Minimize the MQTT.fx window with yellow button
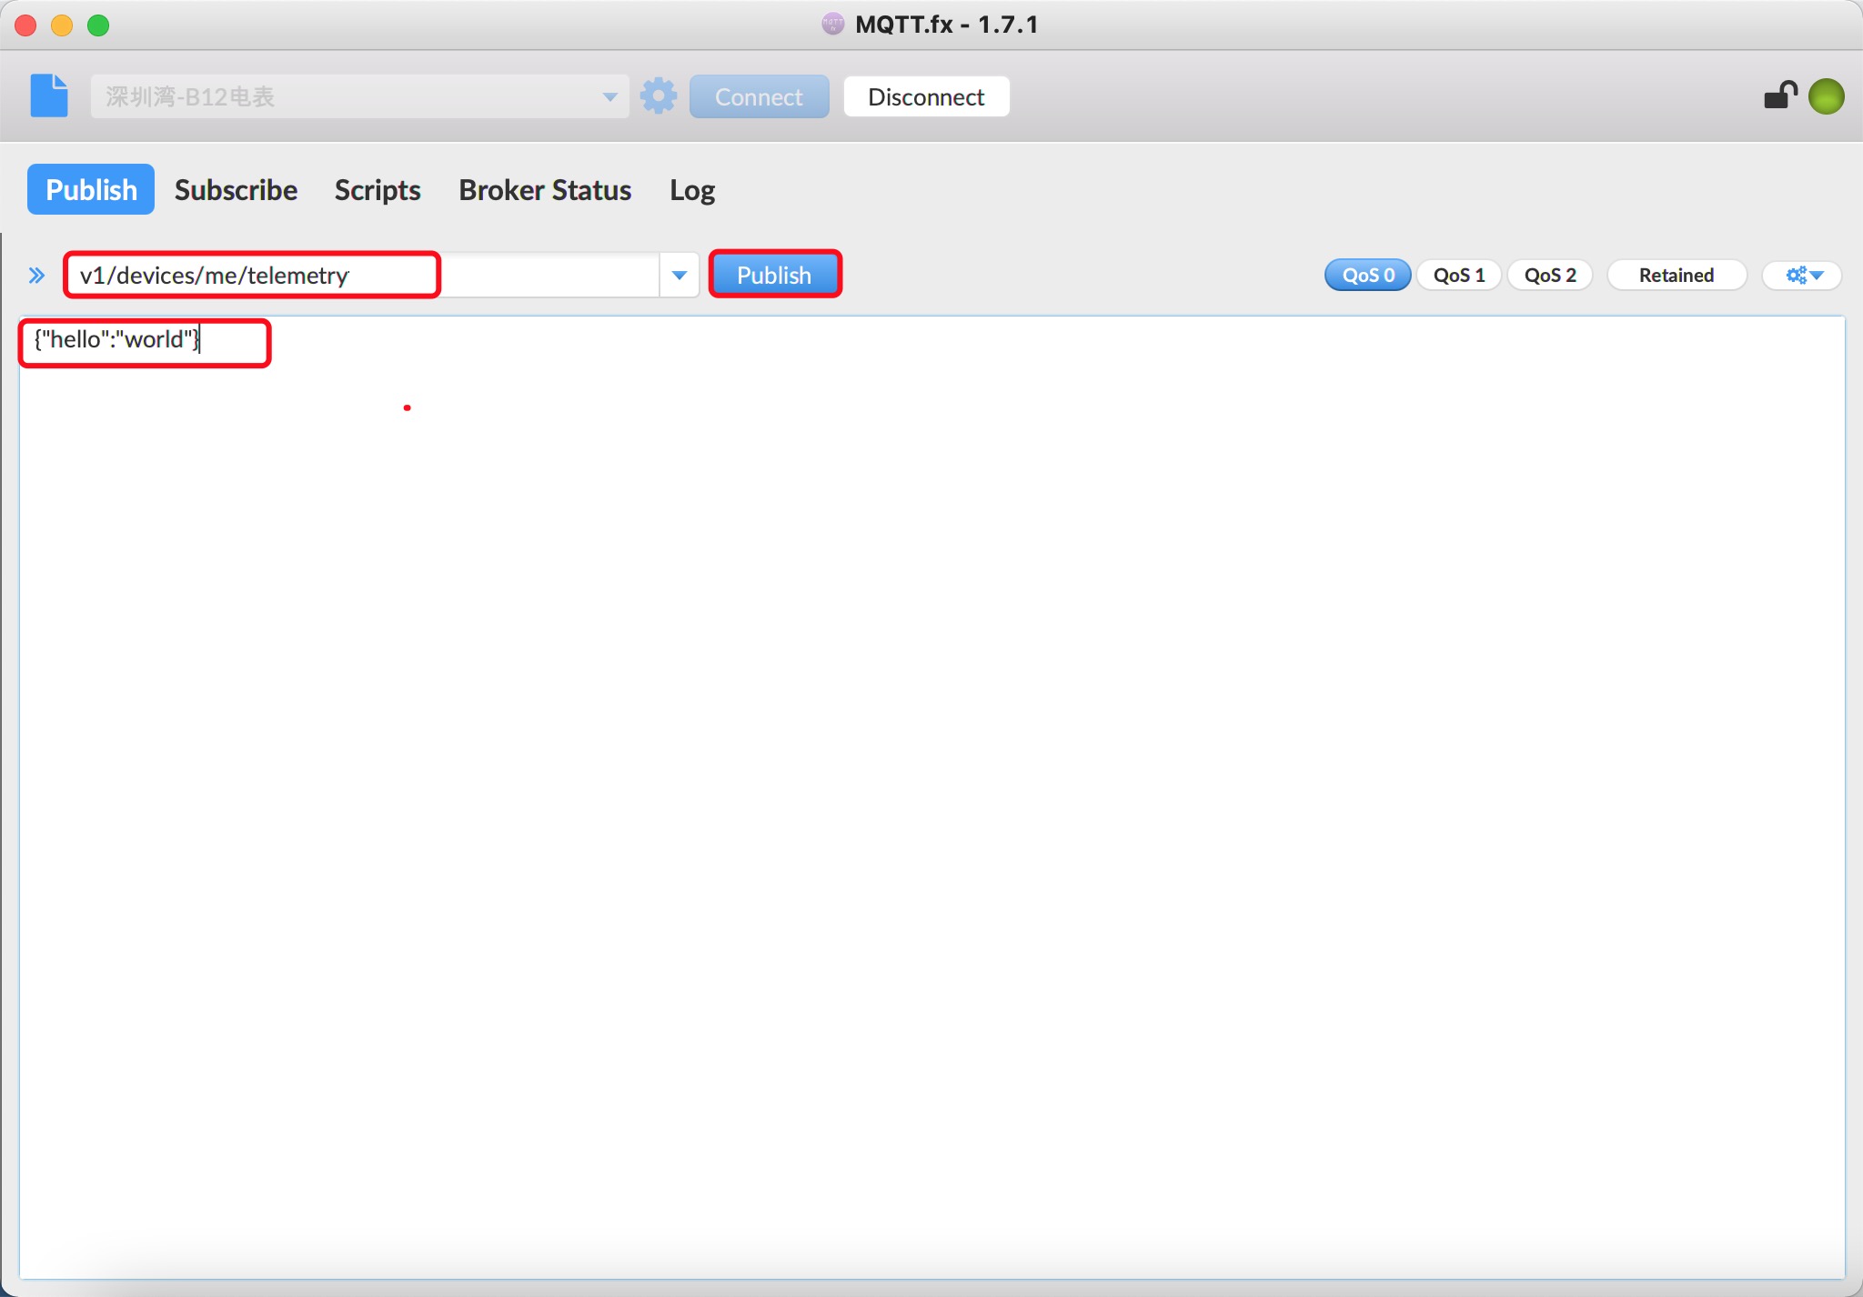 pyautogui.click(x=62, y=25)
